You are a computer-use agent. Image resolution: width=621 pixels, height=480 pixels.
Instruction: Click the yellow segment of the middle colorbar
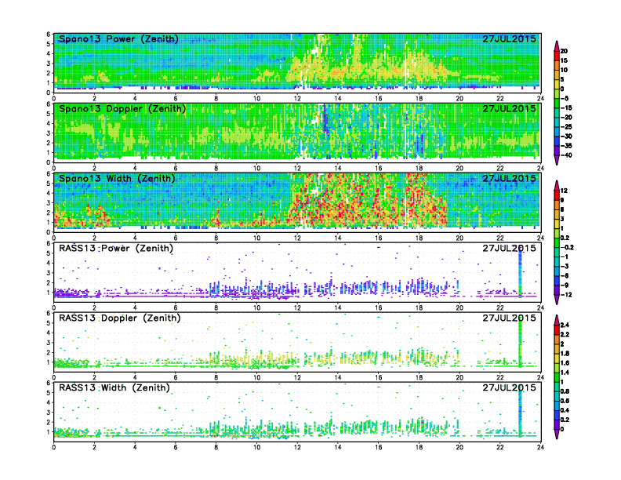pos(557,224)
